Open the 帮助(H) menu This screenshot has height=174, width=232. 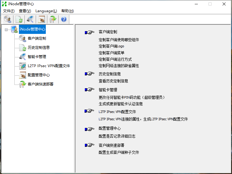point(67,11)
